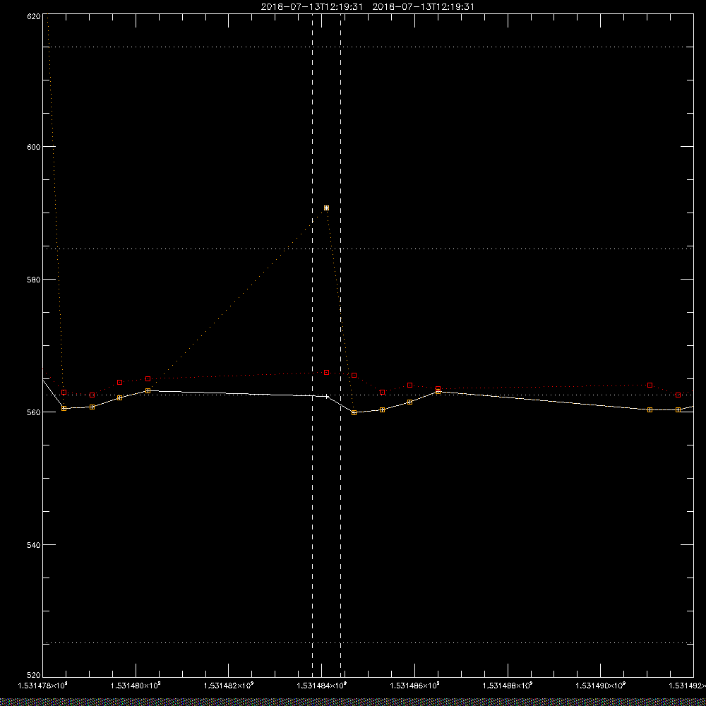Image resolution: width=706 pixels, height=706 pixels.
Task: Click the 1.531484×10⁹ x-axis label
Action: coord(322,686)
